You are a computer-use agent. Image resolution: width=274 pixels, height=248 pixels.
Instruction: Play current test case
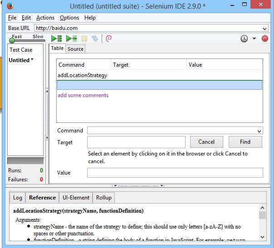tap(71, 39)
